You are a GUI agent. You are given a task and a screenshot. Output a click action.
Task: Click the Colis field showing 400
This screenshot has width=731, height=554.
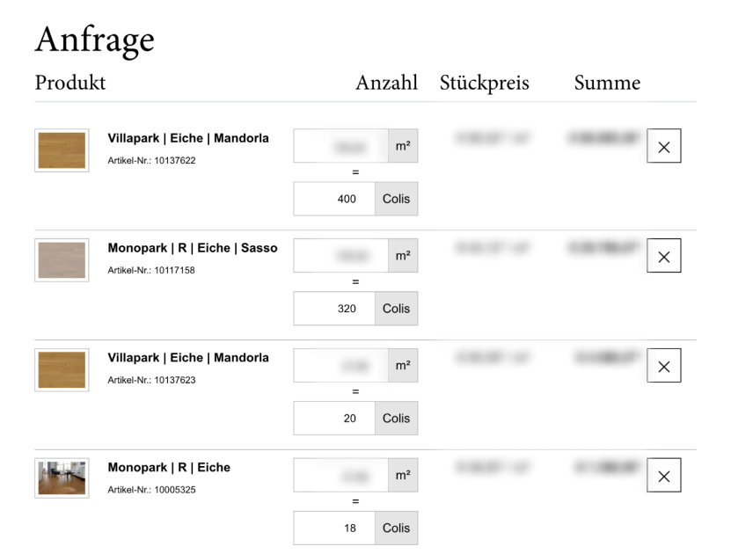click(x=334, y=199)
